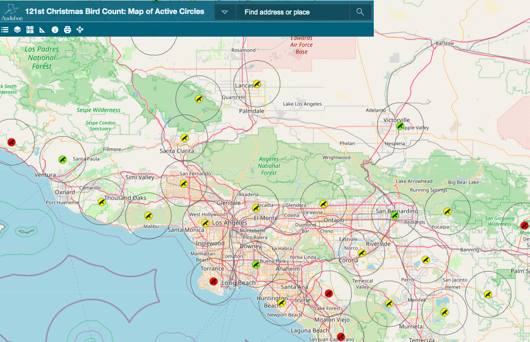Image resolution: width=530 pixels, height=342 pixels.
Task: Click the Ontario city label
Action: click(334, 220)
